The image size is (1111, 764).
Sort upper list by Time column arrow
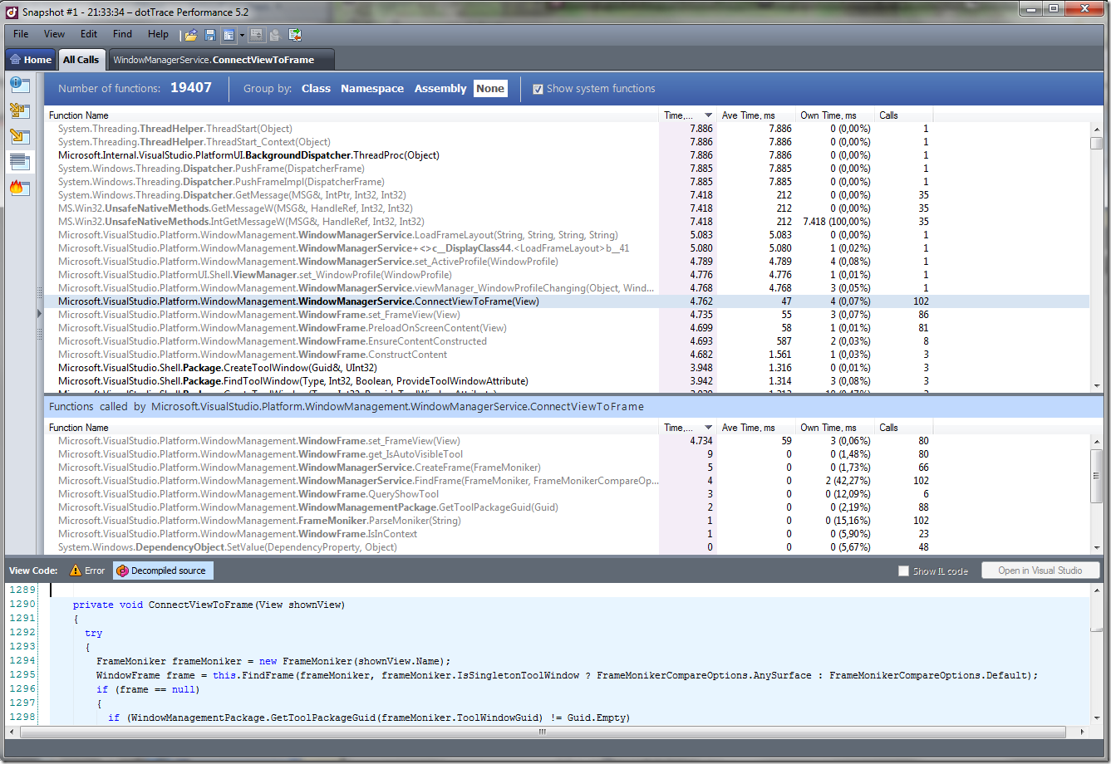click(x=709, y=115)
